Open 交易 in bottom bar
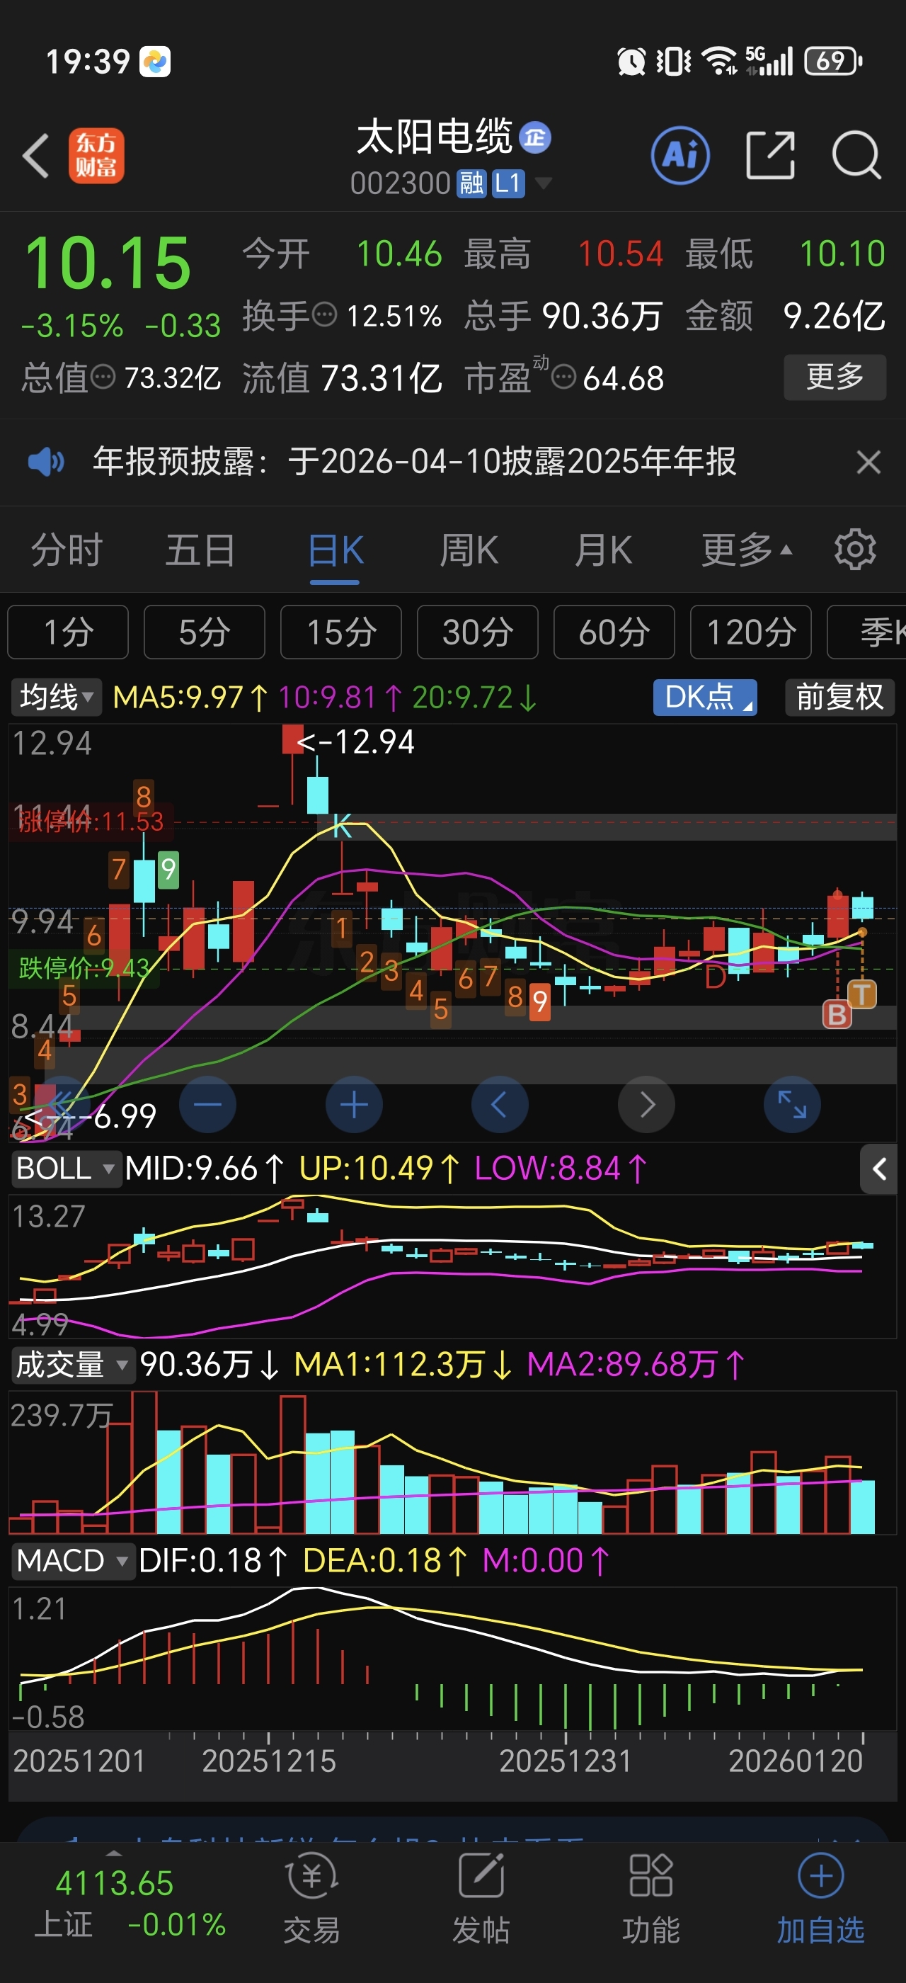 [311, 1898]
